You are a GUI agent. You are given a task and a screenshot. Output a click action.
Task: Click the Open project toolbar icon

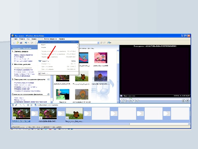pos(18,43)
